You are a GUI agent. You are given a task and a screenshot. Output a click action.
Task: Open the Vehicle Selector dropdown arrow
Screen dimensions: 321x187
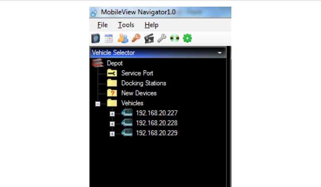[220, 53]
